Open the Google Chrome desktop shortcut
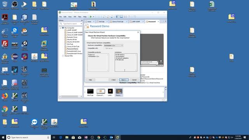This screenshot has height=140, width=249. (5, 111)
